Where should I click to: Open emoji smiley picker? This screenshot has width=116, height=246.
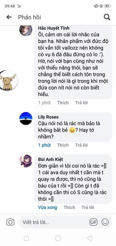(x=105, y=222)
